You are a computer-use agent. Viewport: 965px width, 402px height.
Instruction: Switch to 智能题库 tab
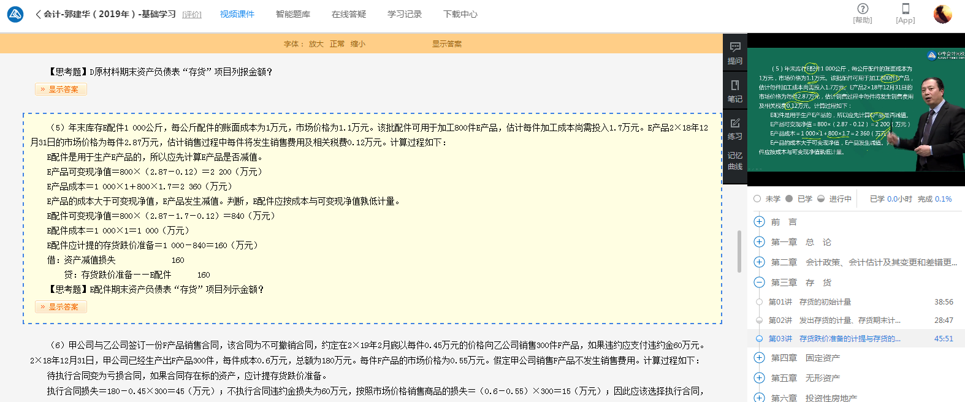point(293,14)
